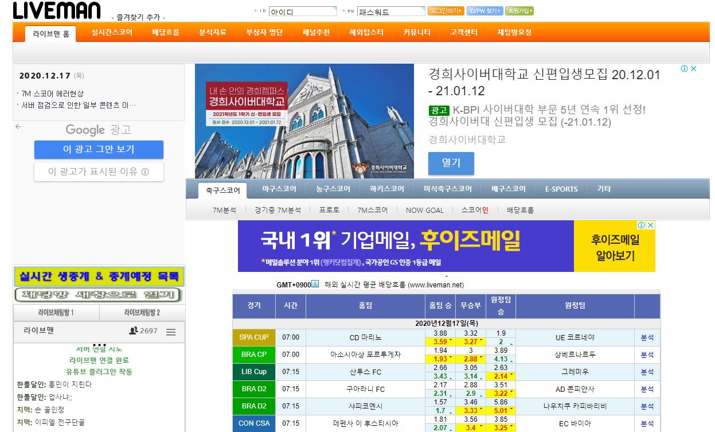Open the 7M 스코어 에러현상 notice
Image resolution: width=715 pixels, height=432 pixels.
point(52,94)
